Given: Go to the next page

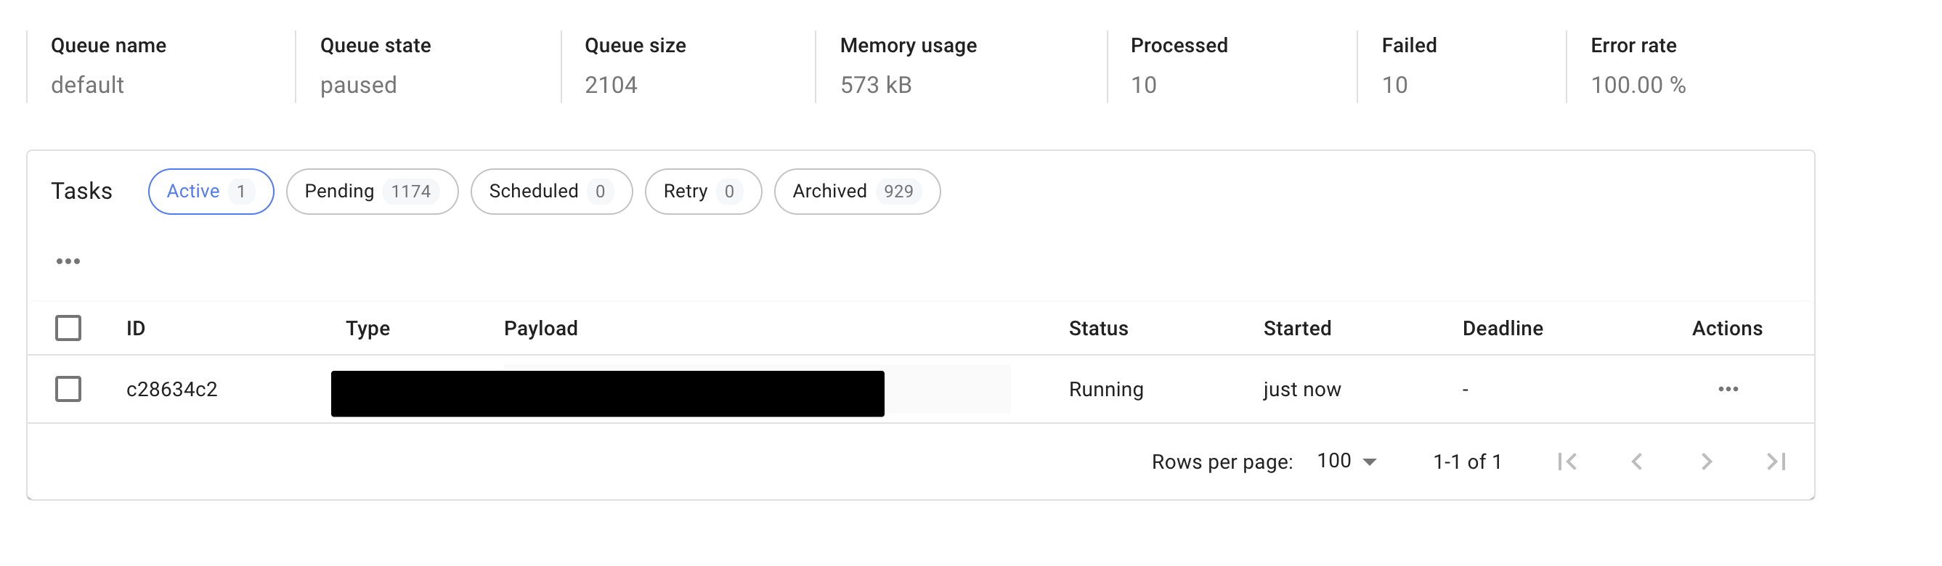Looking at the screenshot, I should pos(1707,461).
